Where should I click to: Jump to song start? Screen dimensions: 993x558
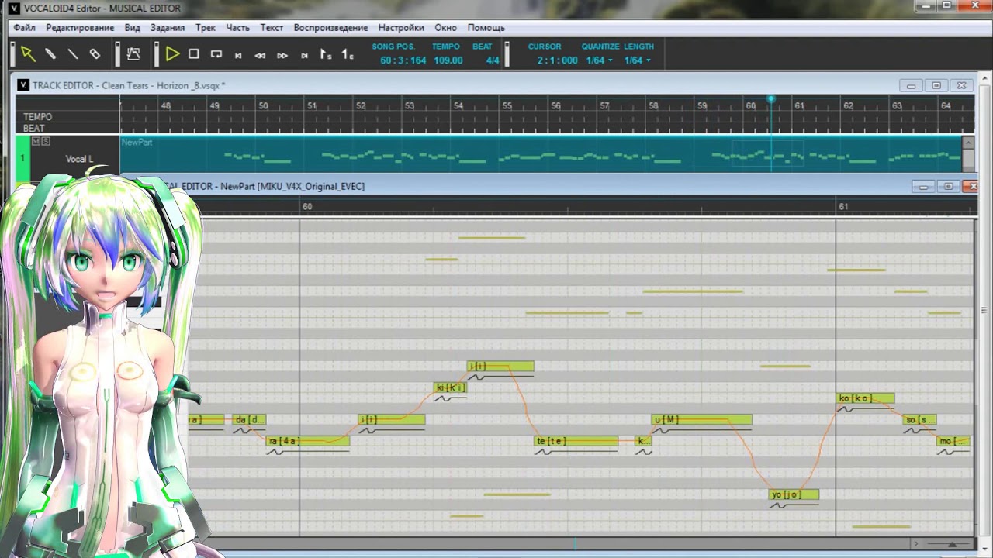[x=238, y=55]
